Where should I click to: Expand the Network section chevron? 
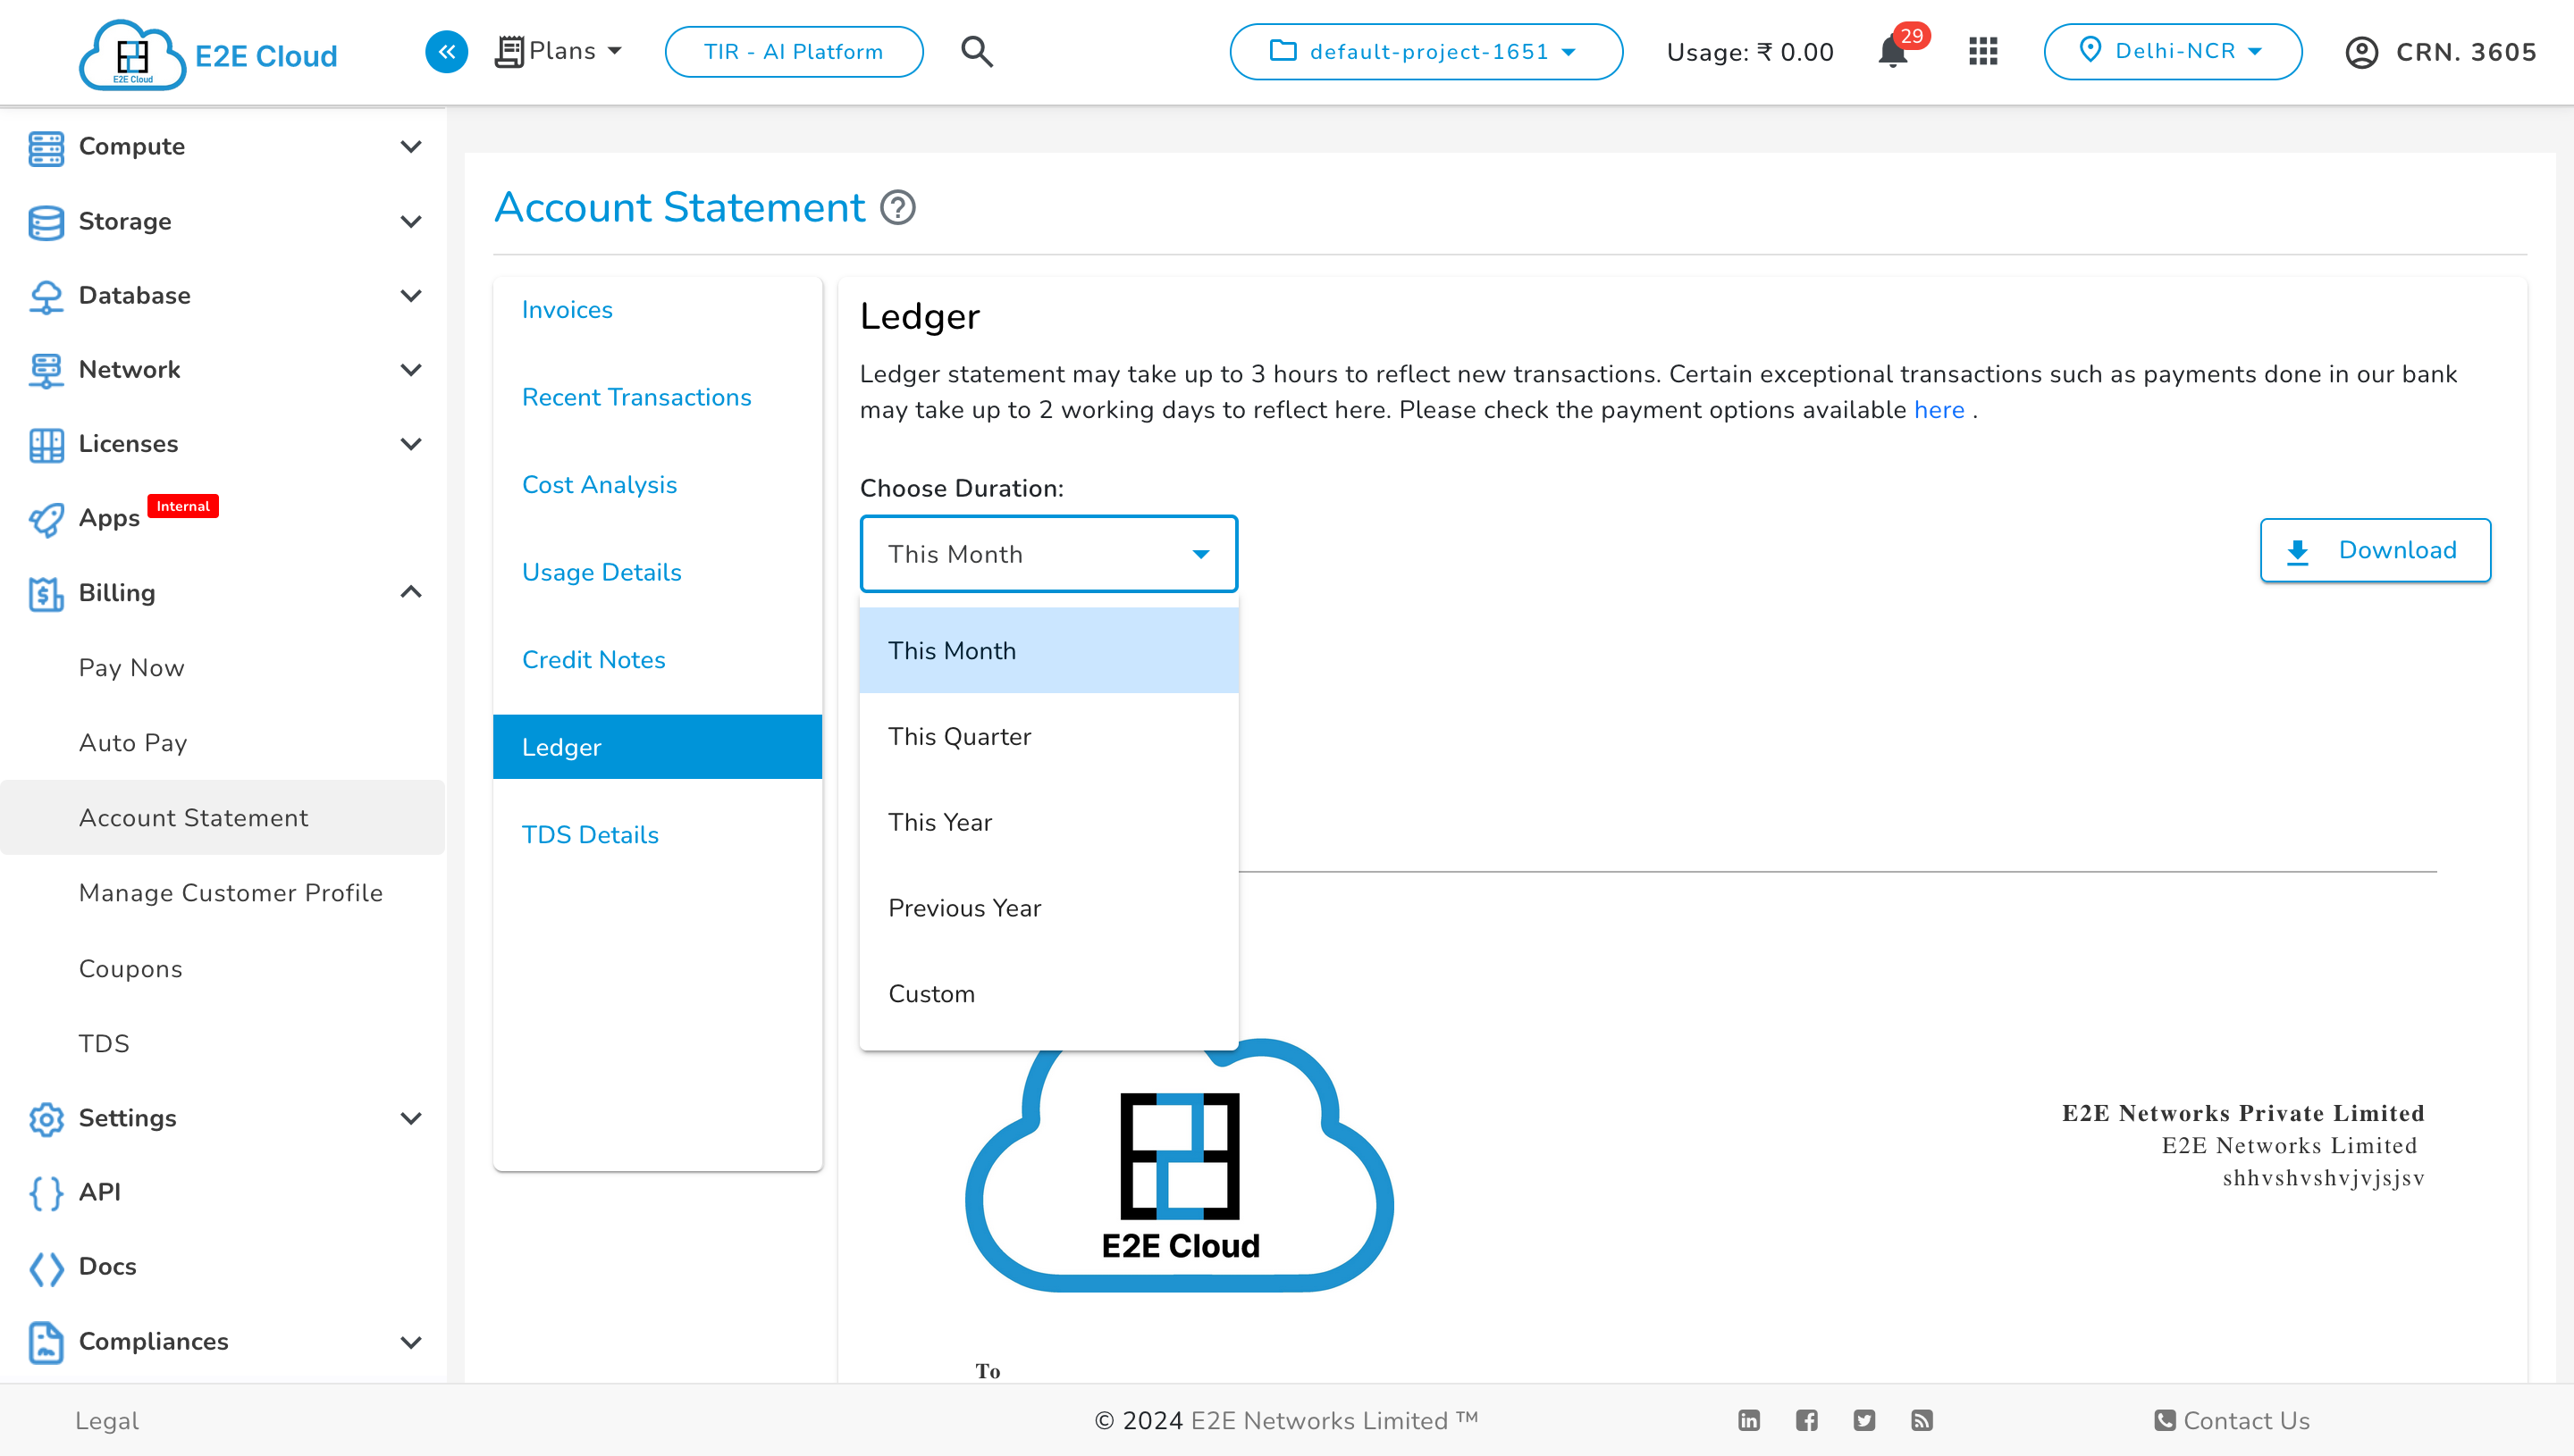(x=410, y=370)
